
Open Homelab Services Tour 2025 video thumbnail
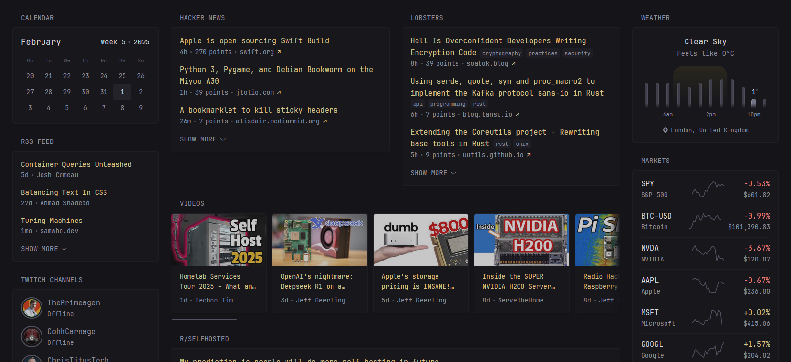219,240
